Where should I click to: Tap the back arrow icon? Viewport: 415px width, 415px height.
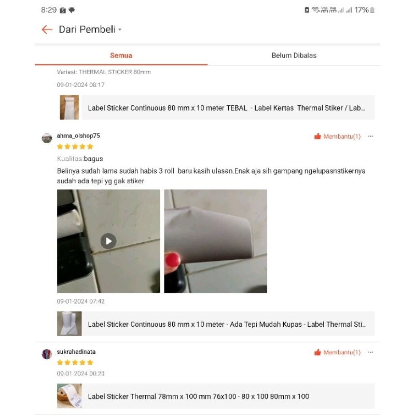(47, 30)
